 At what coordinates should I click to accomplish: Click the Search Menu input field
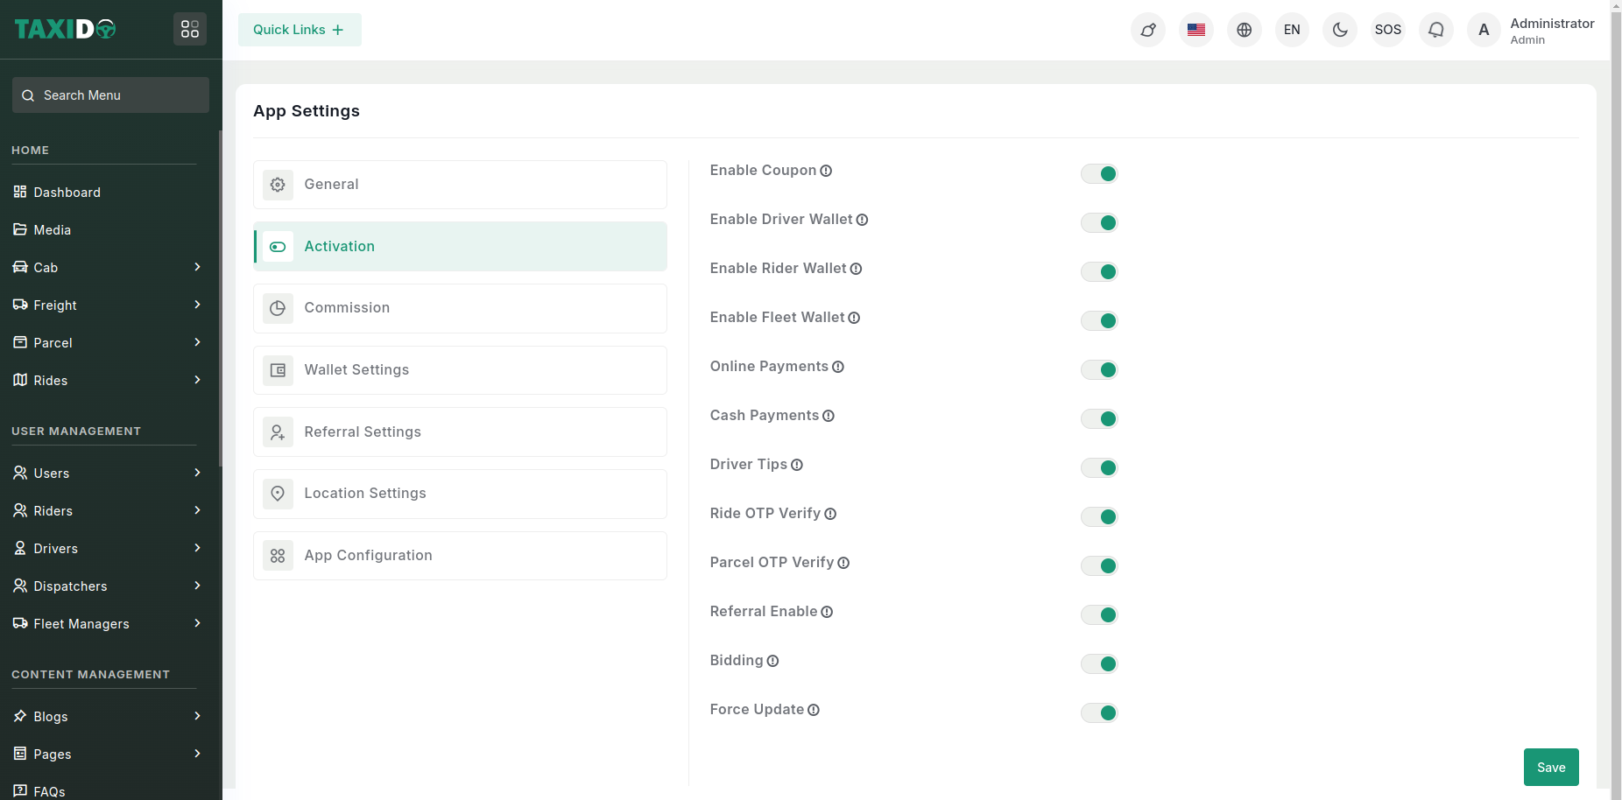click(x=111, y=95)
